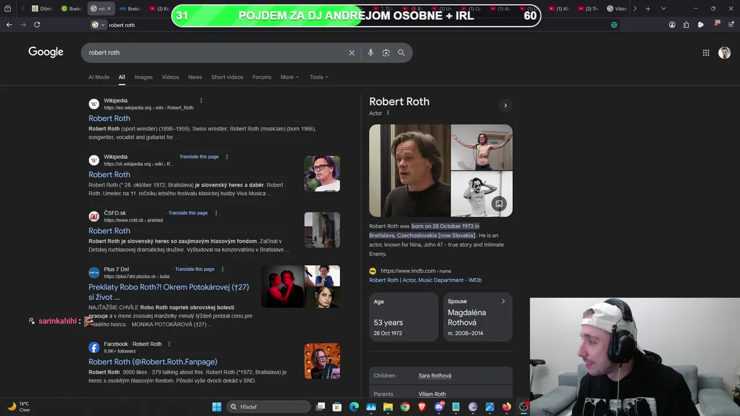This screenshot has height=416, width=740.
Task: Open the Google apps grid
Action: tap(706, 53)
